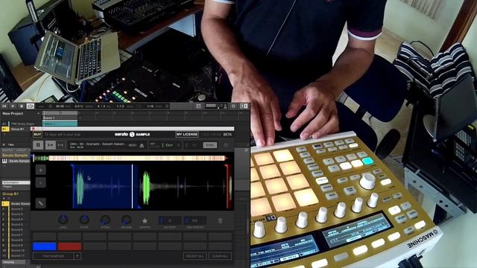Click the keyboard instrument icon in plugin list

click(4, 161)
